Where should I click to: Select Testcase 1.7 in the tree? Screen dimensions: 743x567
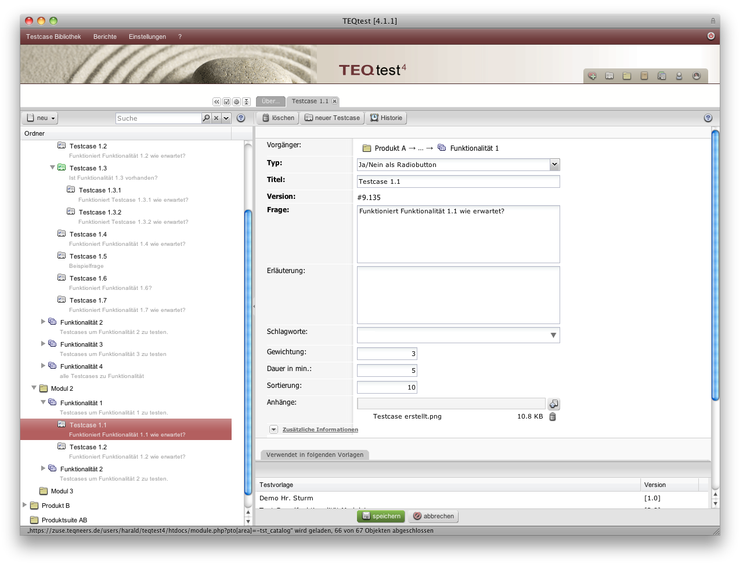(88, 300)
